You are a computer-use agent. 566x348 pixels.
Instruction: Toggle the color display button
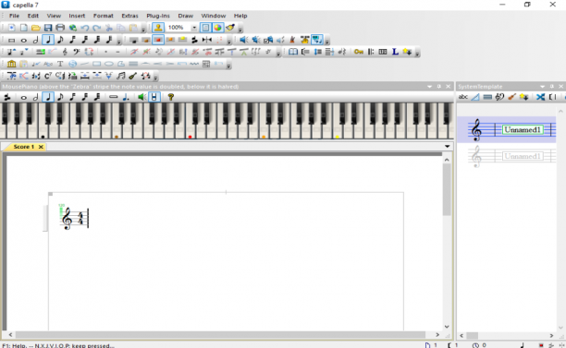[x=217, y=28]
